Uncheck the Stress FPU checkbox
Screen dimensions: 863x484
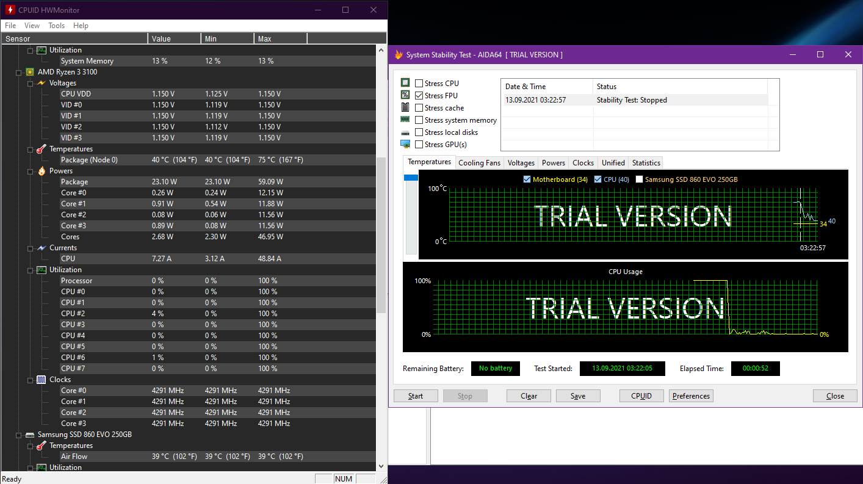tap(419, 96)
